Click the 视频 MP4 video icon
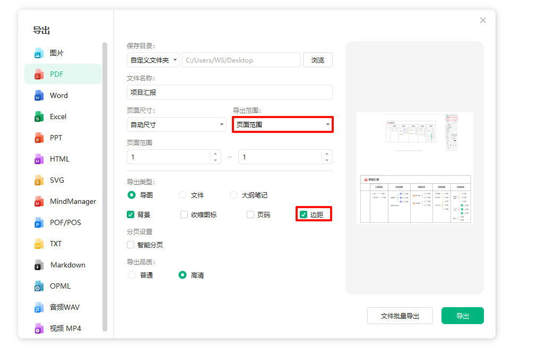 pos(39,328)
